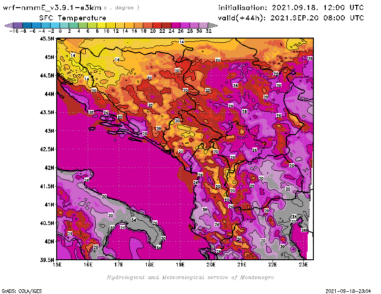
Task: Click the legend swatch between 26 and 28
Action: tap(185, 25)
